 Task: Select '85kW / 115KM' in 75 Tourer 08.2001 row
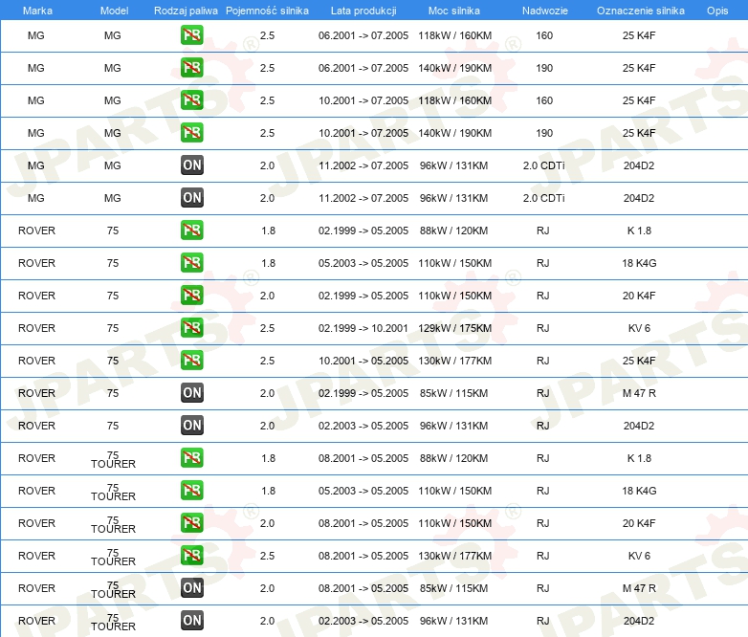[x=453, y=588]
